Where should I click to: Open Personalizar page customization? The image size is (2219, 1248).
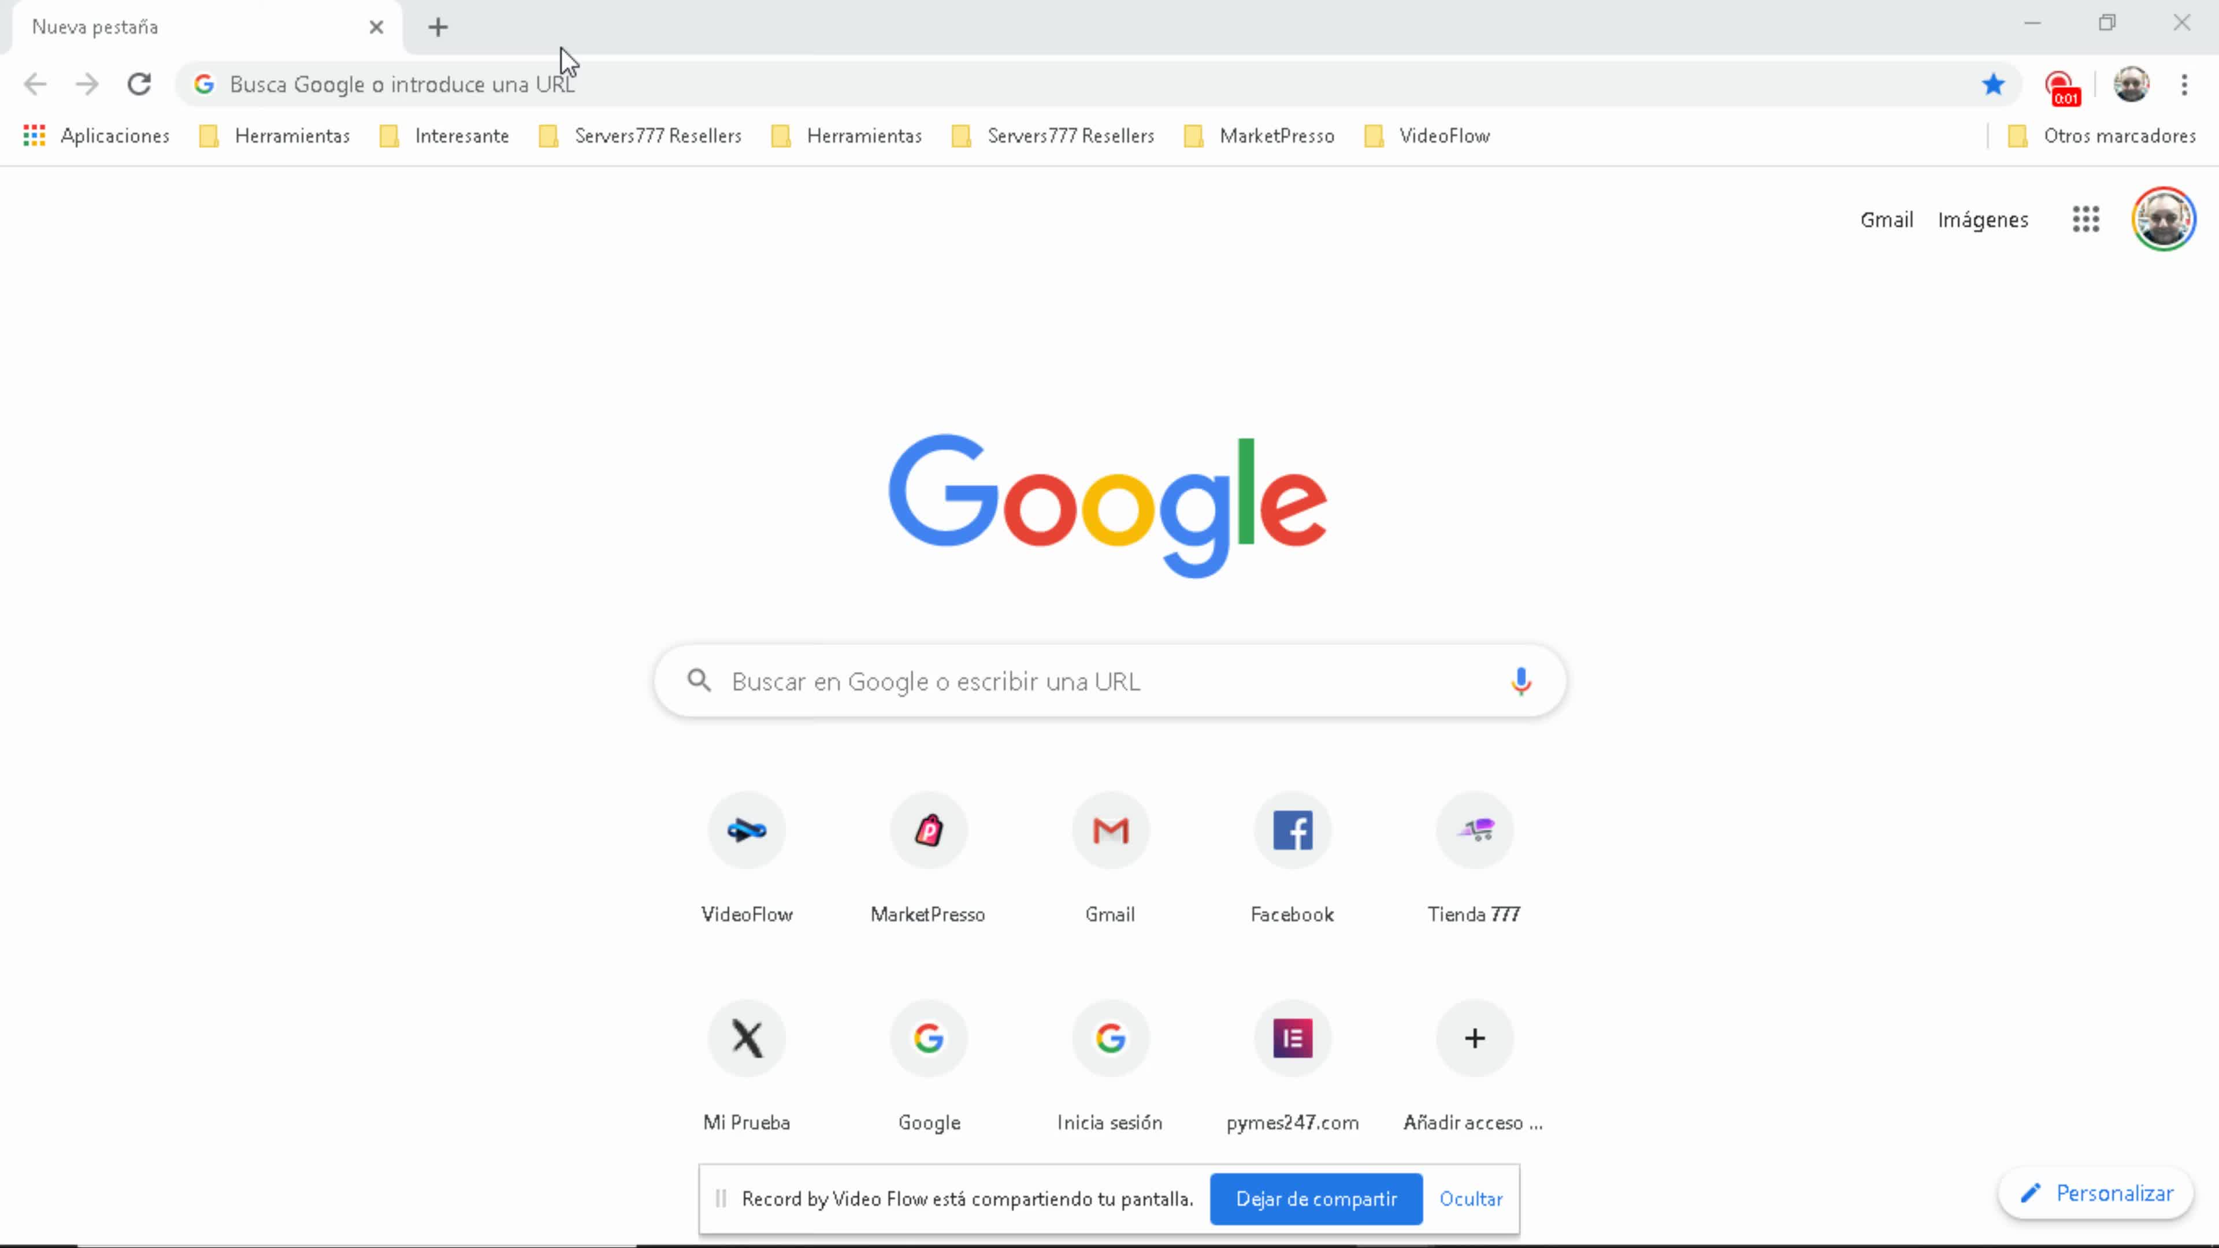2096,1194
